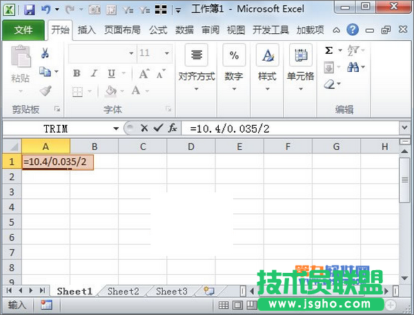Click the Increase Font Size icon

[144, 74]
